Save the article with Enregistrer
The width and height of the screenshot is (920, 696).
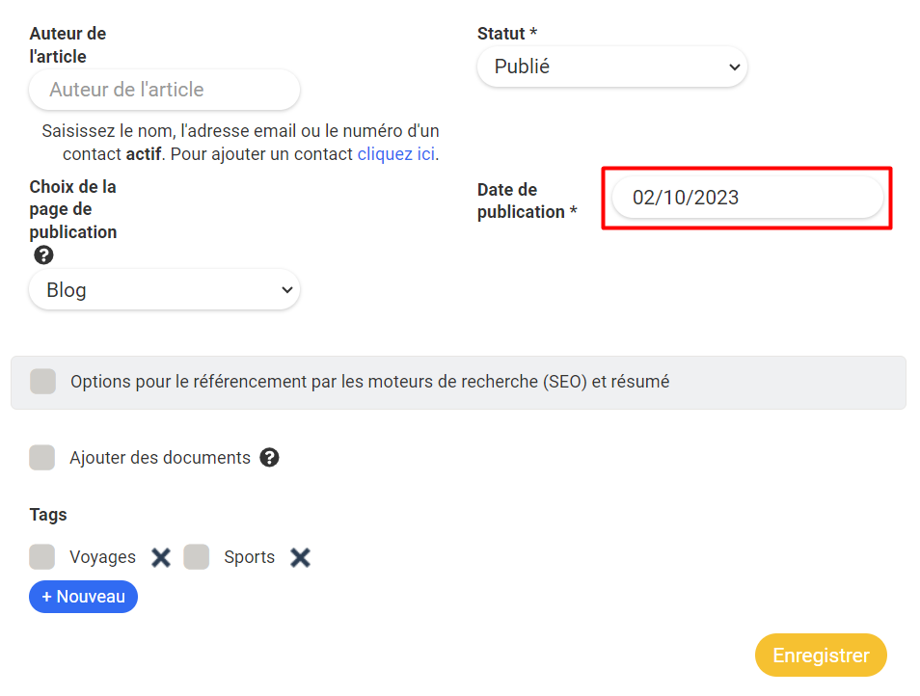[821, 656]
